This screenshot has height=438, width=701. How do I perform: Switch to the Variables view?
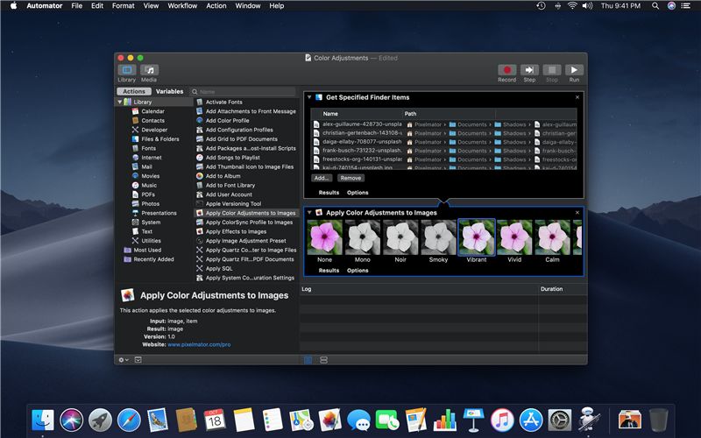pos(169,91)
